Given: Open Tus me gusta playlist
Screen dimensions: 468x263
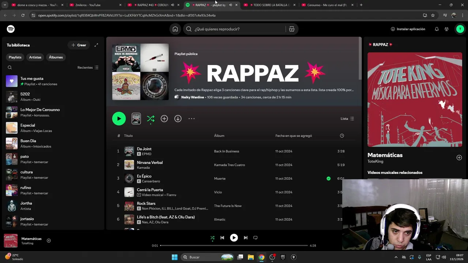Looking at the screenshot, I should click(x=52, y=81).
